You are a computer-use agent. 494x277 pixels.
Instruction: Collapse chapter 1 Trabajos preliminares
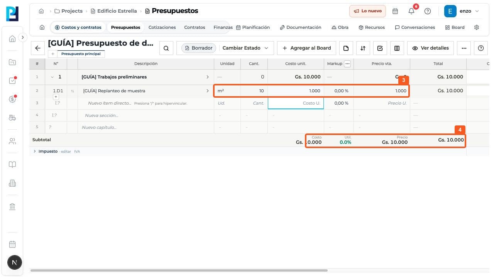tap(52, 77)
